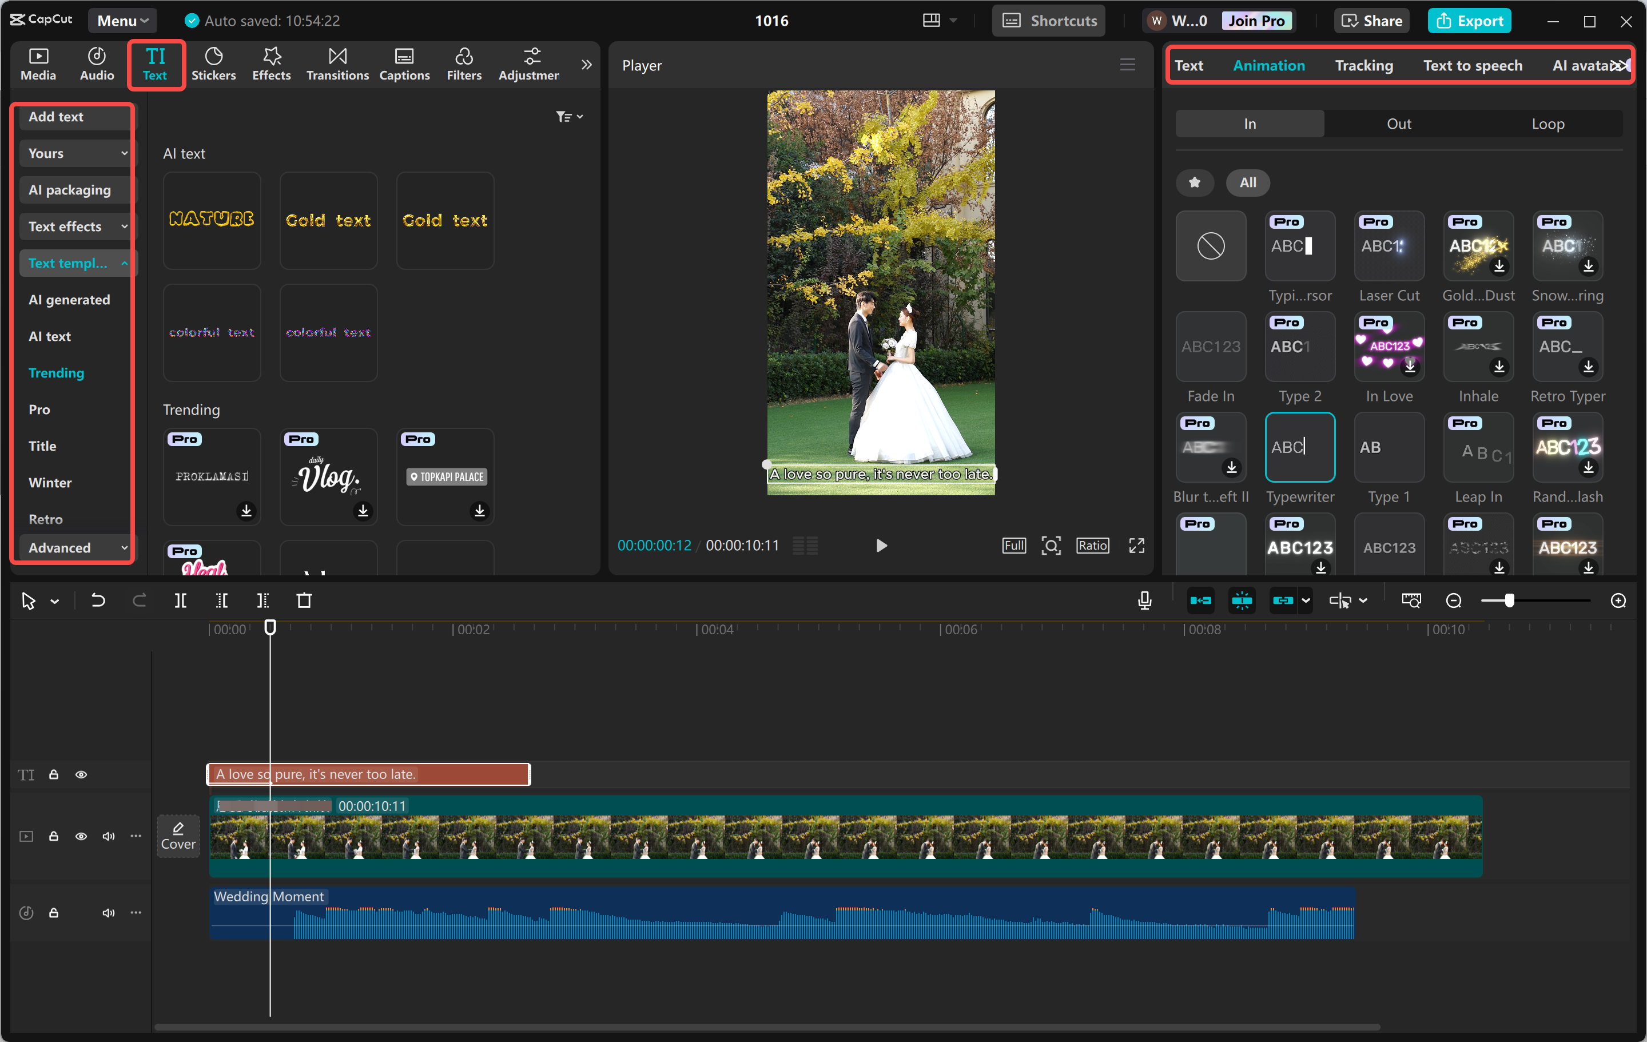Select the Audio panel icon
The height and width of the screenshot is (1042, 1647).
(97, 63)
